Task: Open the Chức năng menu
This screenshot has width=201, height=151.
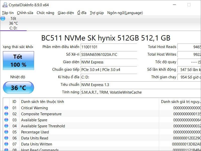Action: 45,13
